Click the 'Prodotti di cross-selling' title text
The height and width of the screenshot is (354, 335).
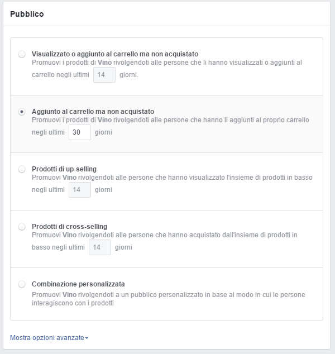pyautogui.click(x=70, y=227)
